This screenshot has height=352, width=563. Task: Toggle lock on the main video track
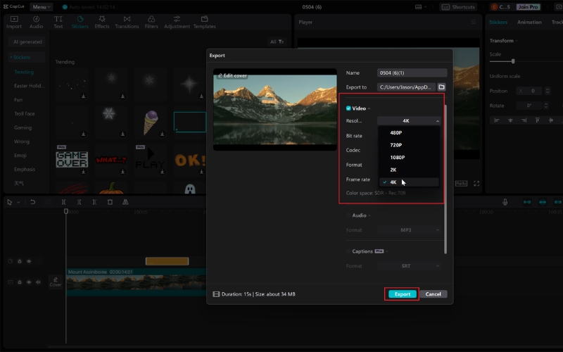[x=20, y=282]
